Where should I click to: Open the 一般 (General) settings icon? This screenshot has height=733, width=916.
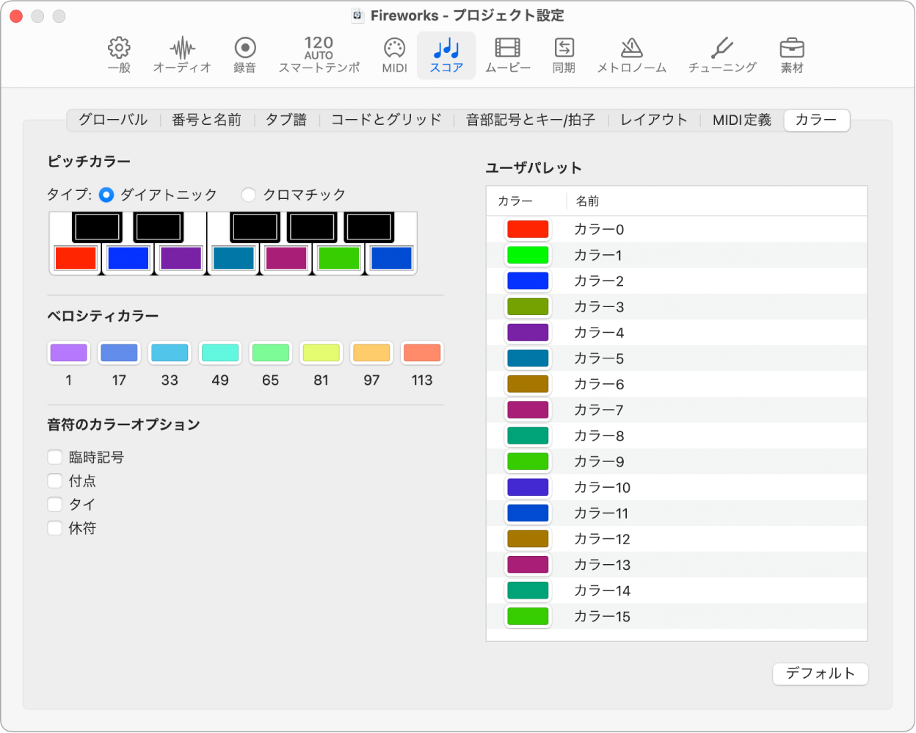coord(118,54)
